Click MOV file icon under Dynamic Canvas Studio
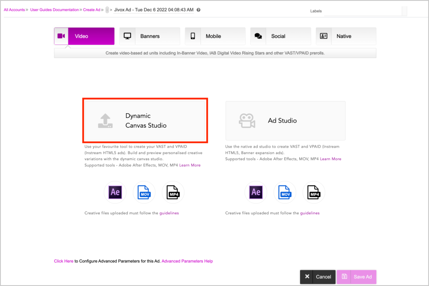429x286 pixels. point(144,192)
